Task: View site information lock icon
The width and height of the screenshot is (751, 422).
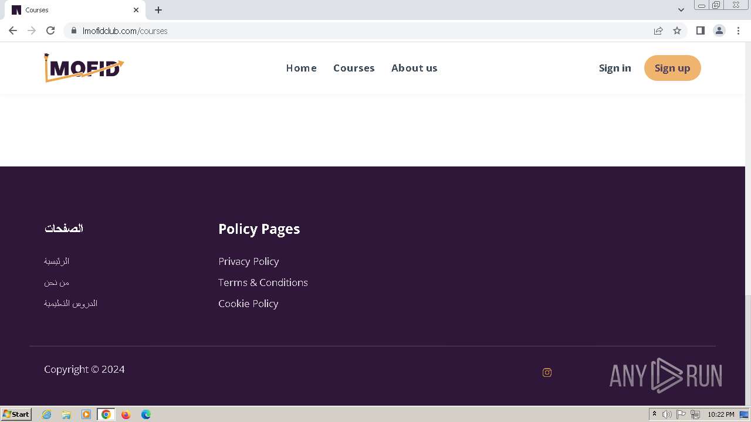Action: (x=74, y=30)
